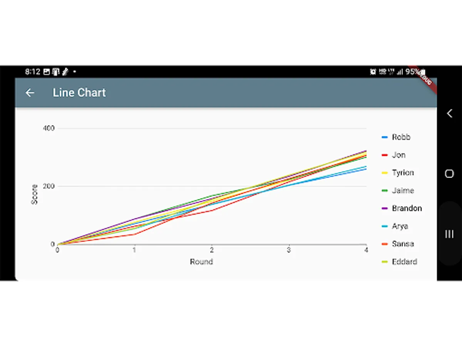The height and width of the screenshot is (346, 462).
Task: Click the Brandon legend label
Action: click(x=407, y=208)
